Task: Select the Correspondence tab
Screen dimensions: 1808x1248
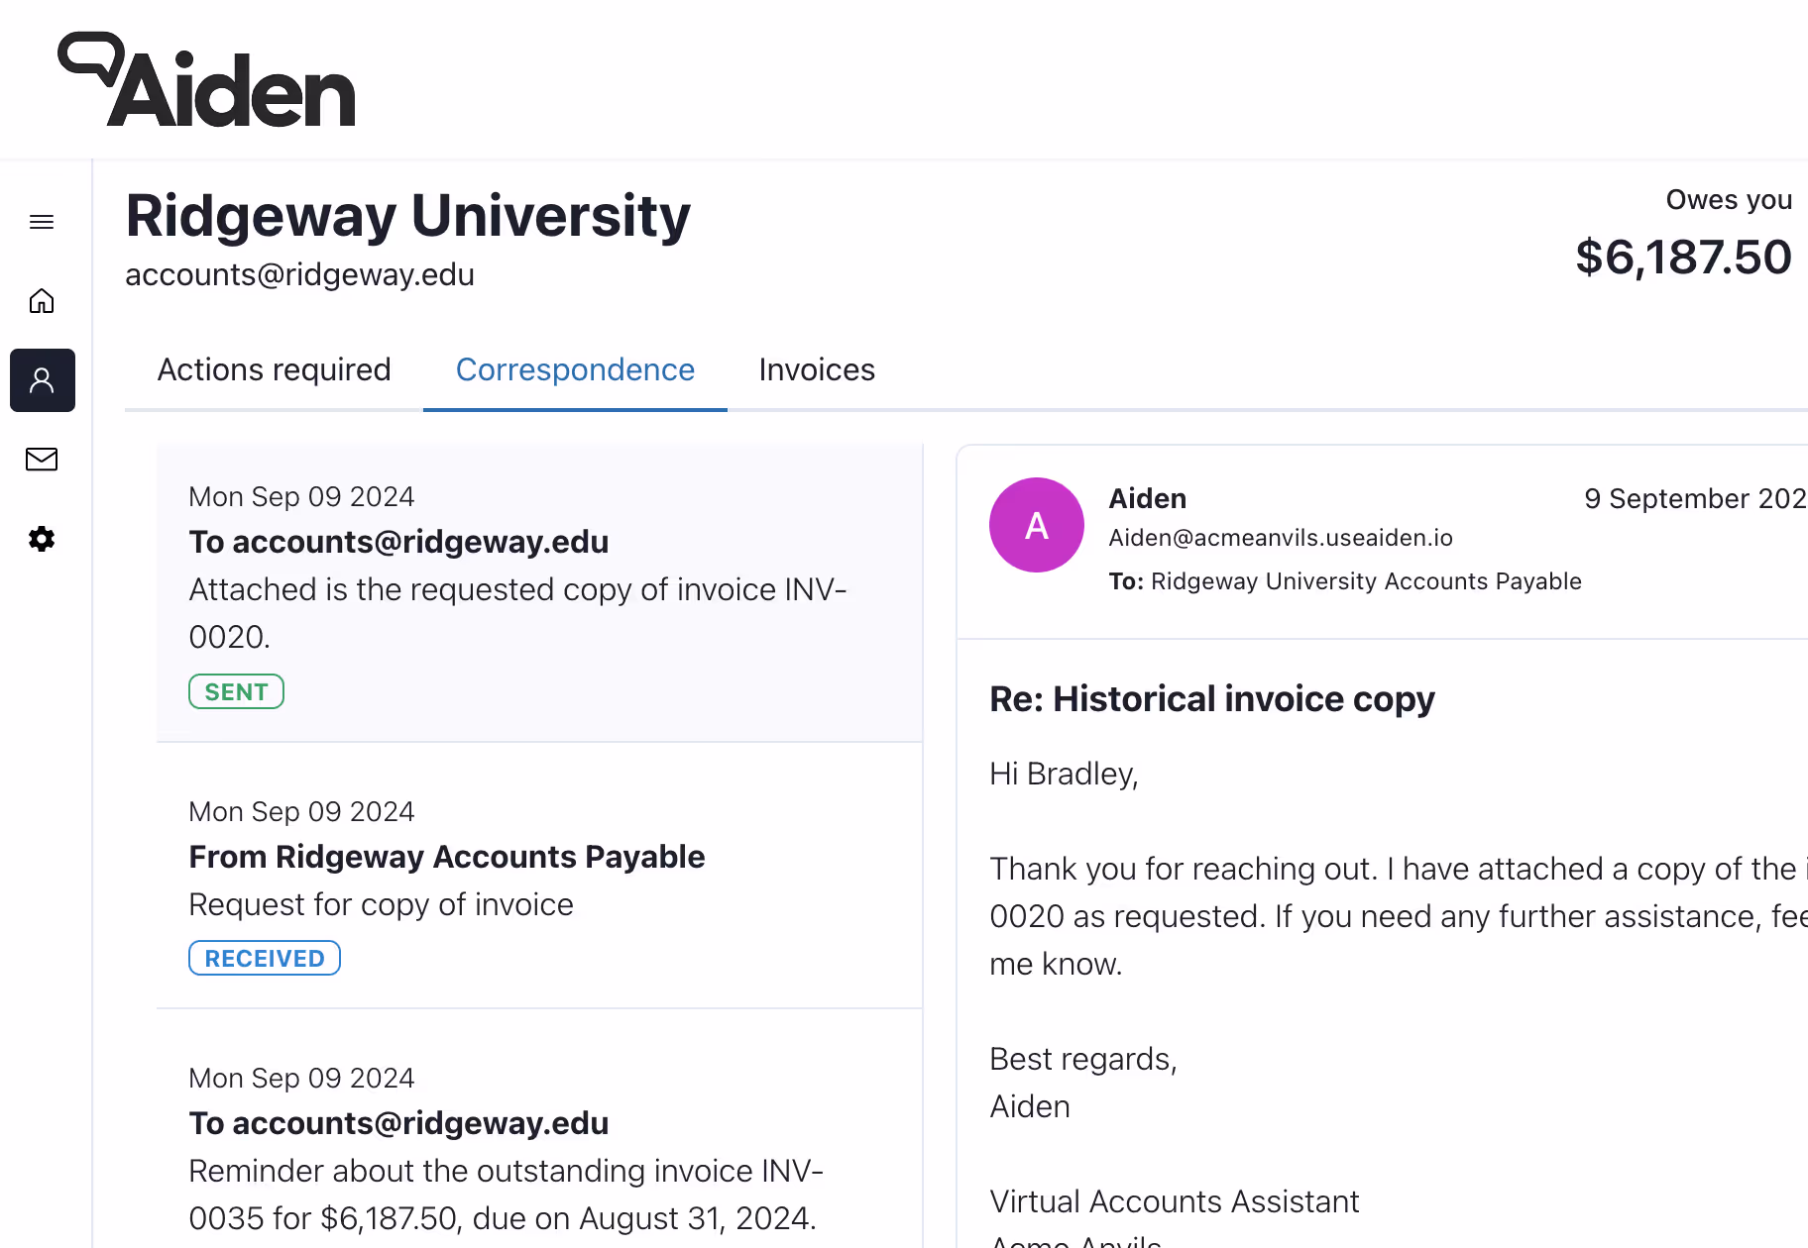Action: pos(575,369)
